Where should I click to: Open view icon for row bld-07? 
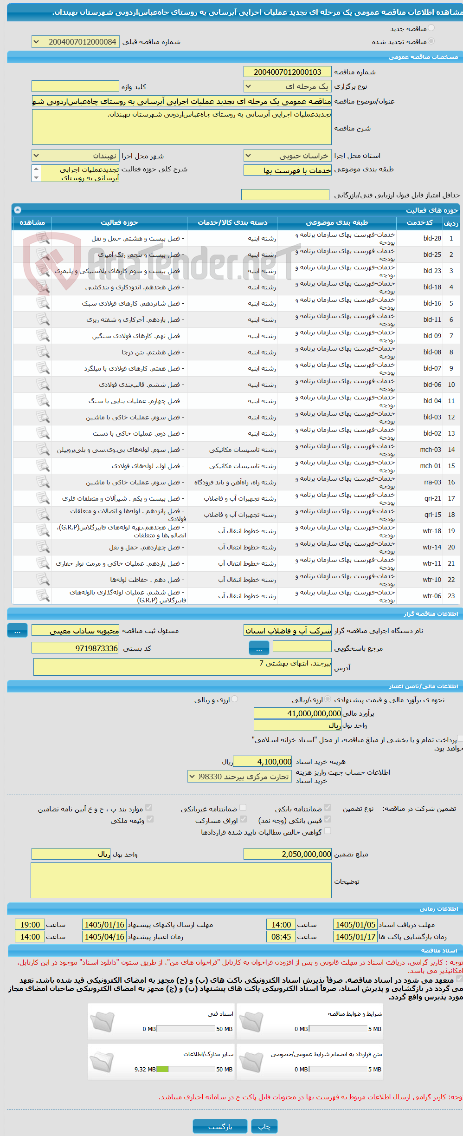43,368
